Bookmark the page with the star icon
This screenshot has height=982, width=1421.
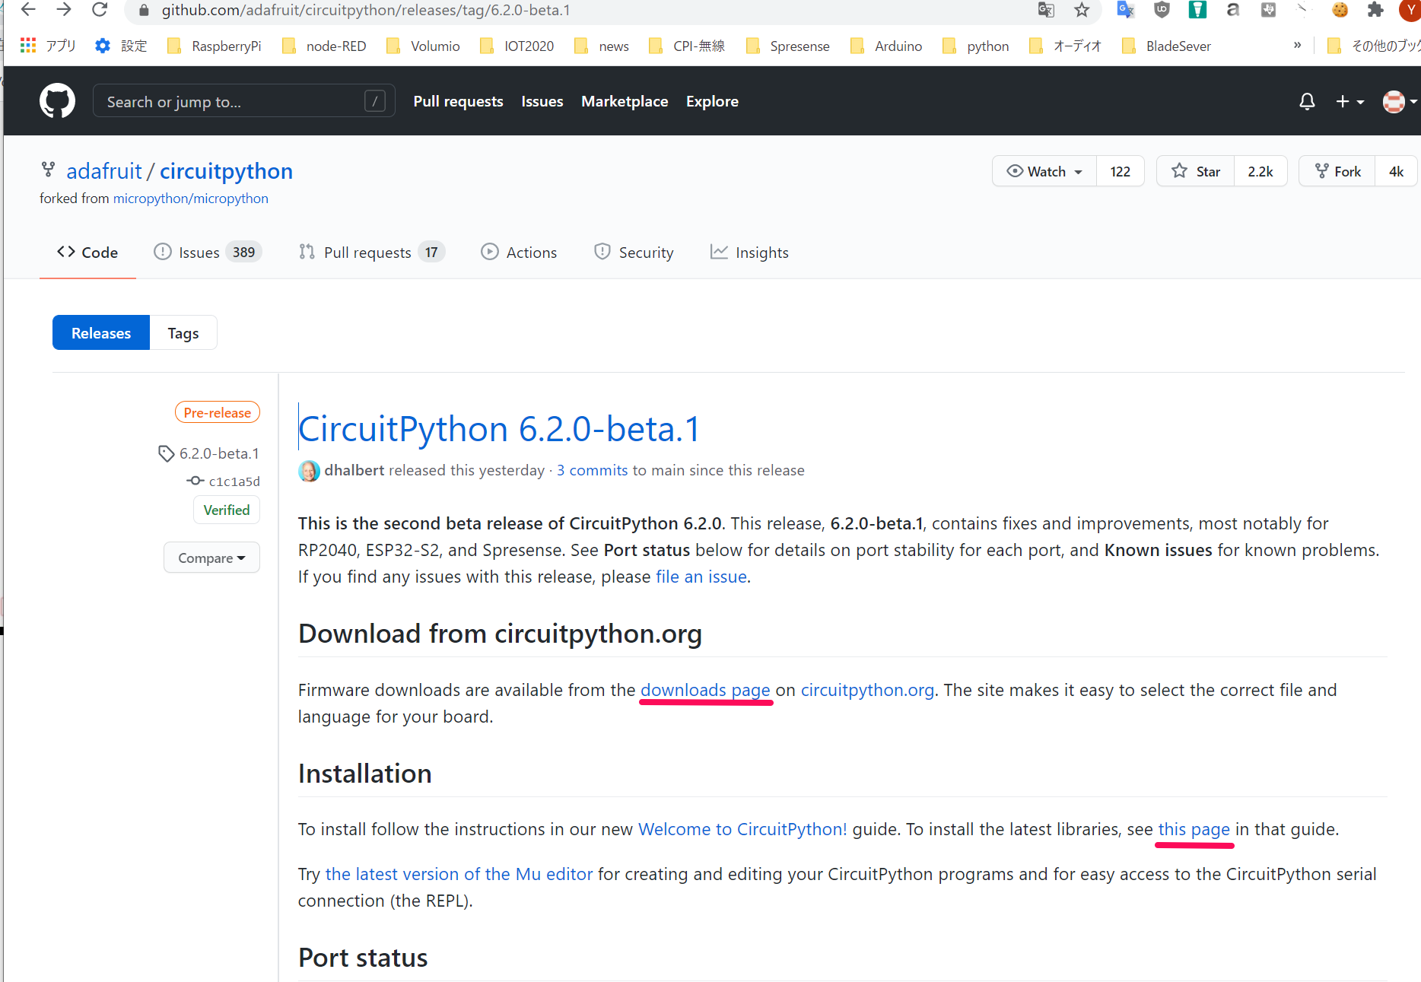click(x=1082, y=10)
